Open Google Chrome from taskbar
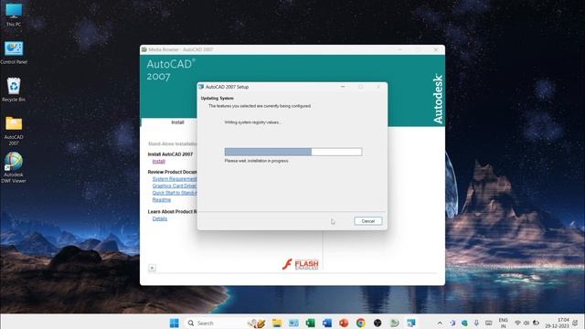Screen dimensions: 585x329 click(361, 323)
